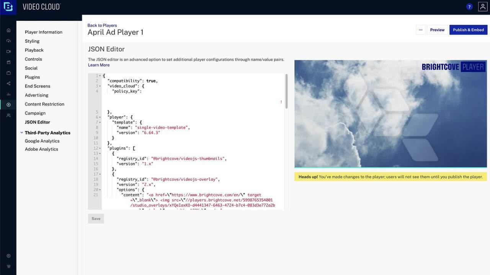Go to Player Information settings
The width and height of the screenshot is (490, 275).
44,32
